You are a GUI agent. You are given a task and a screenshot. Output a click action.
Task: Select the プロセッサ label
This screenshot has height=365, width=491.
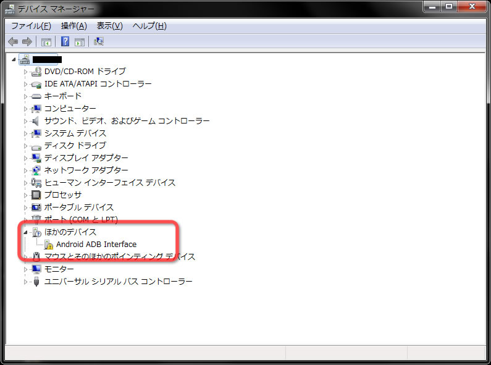coord(63,195)
